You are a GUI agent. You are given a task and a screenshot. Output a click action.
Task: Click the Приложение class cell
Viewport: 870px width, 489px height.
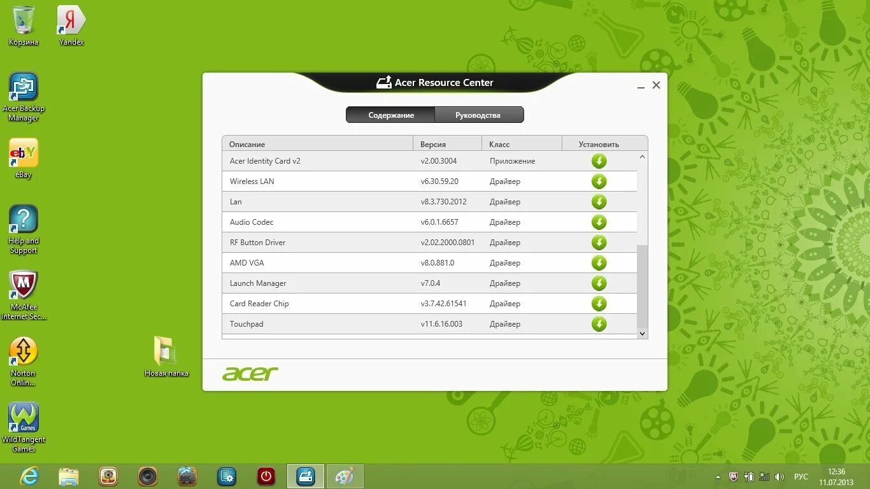coord(512,161)
